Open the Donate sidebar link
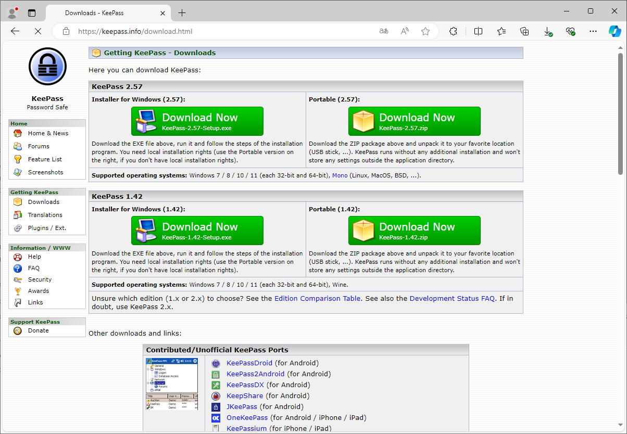Screen dimensions: 627x434 (38, 330)
